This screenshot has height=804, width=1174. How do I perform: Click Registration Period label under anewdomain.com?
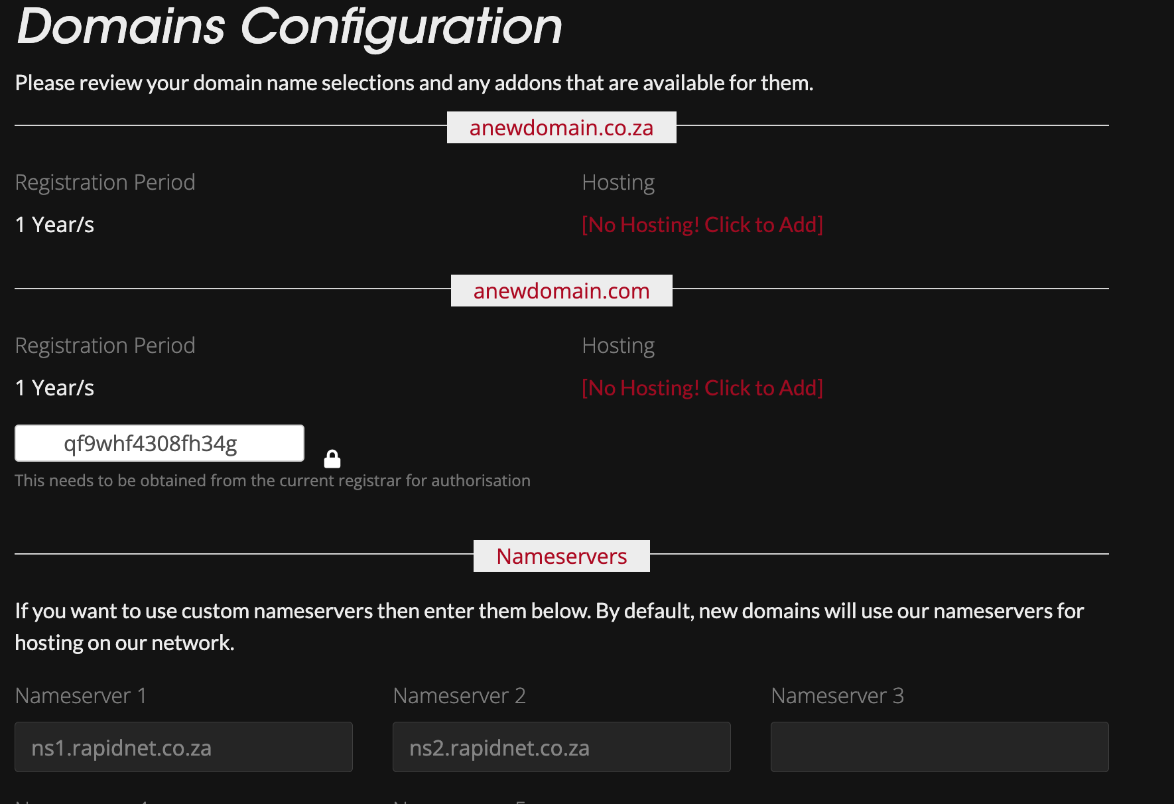pos(105,346)
